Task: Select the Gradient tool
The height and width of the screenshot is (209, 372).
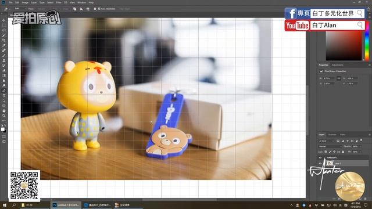Action: point(4,75)
